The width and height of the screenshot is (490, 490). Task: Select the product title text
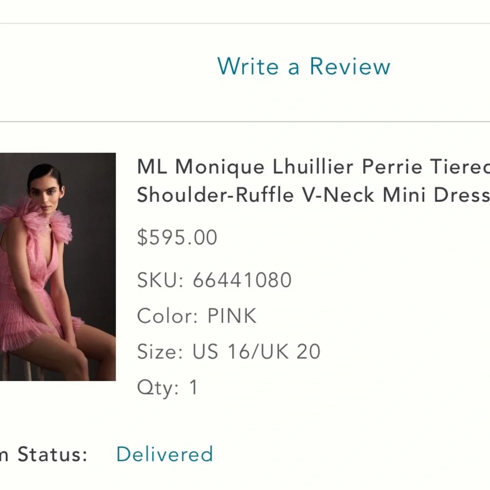pos(309,180)
